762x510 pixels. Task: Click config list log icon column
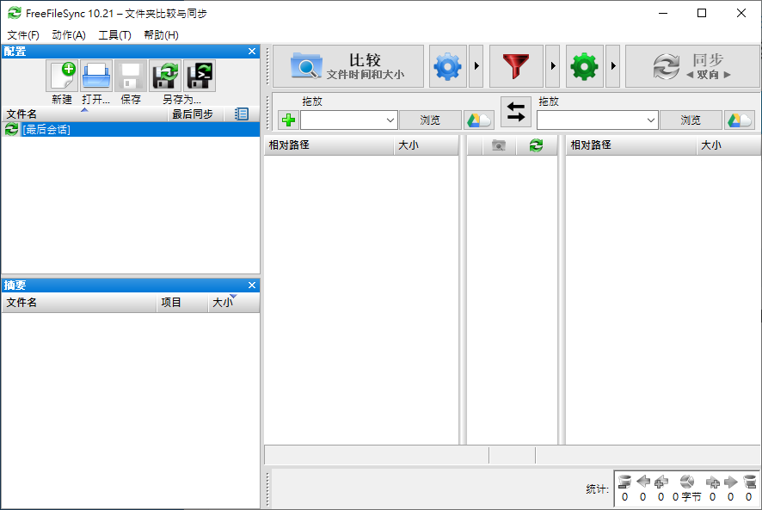click(242, 114)
